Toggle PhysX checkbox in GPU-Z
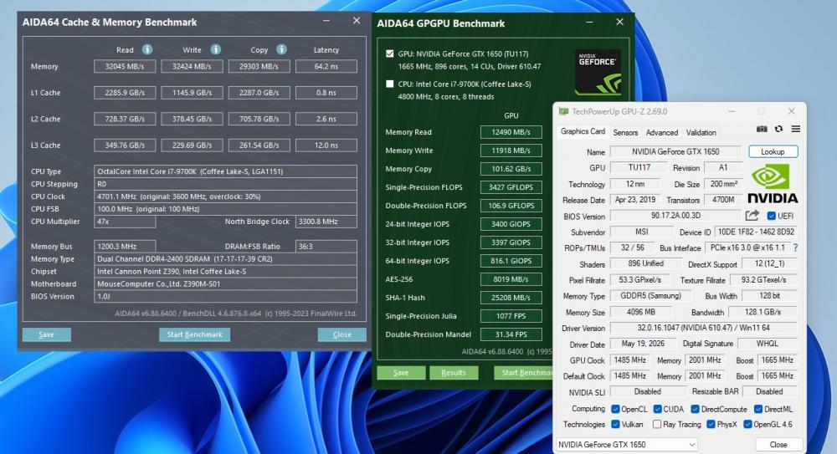Screen dimensions: 837x454 point(711,424)
